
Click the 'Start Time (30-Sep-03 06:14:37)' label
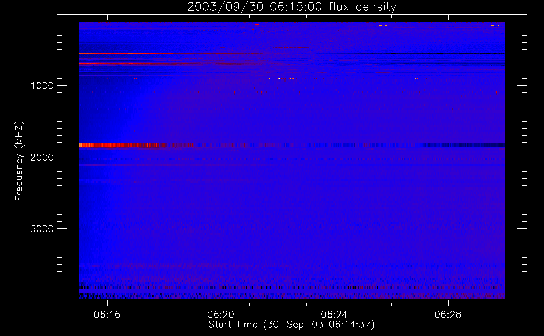292,325
